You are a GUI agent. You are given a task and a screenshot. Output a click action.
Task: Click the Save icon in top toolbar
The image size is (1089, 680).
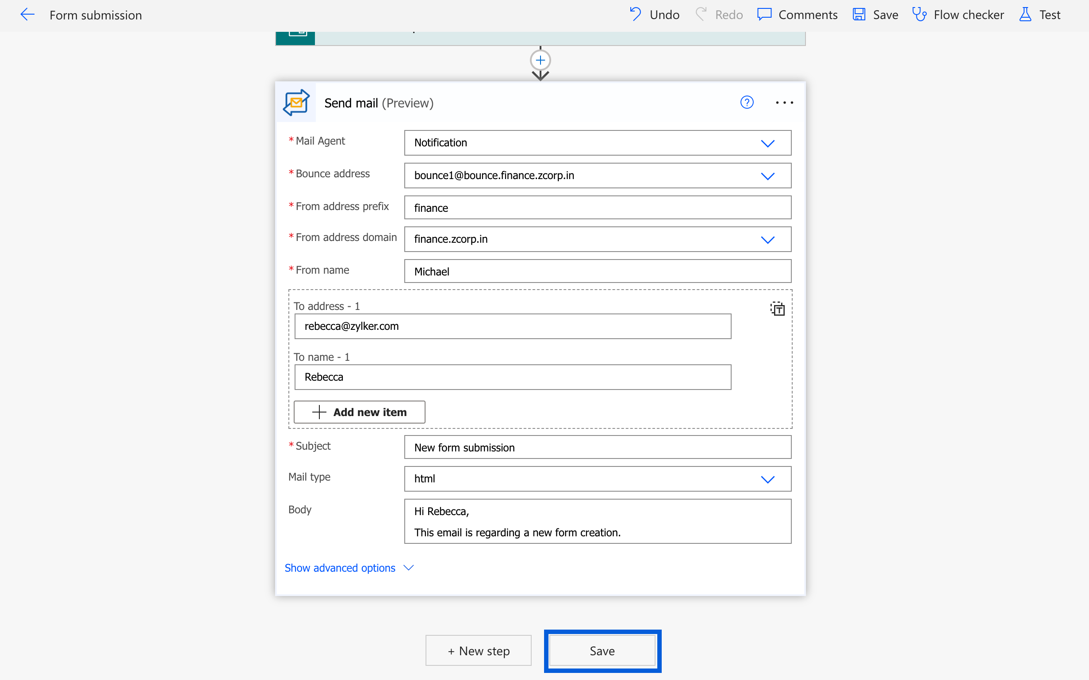point(859,15)
